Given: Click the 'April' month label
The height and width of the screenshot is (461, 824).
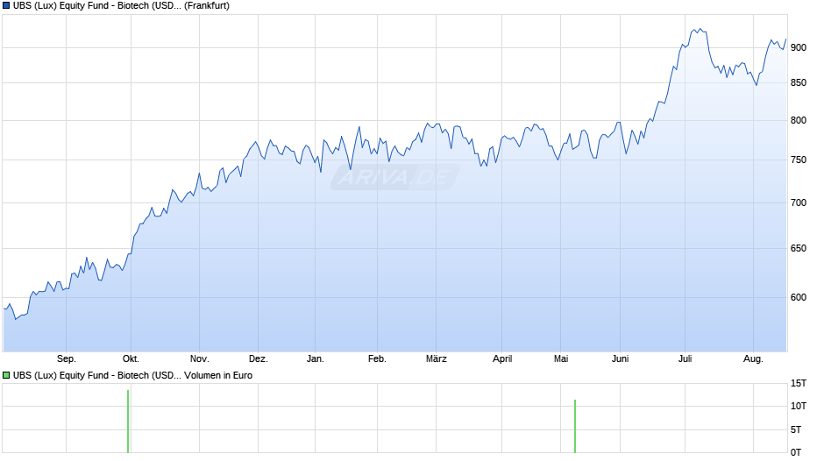Looking at the screenshot, I should [502, 359].
